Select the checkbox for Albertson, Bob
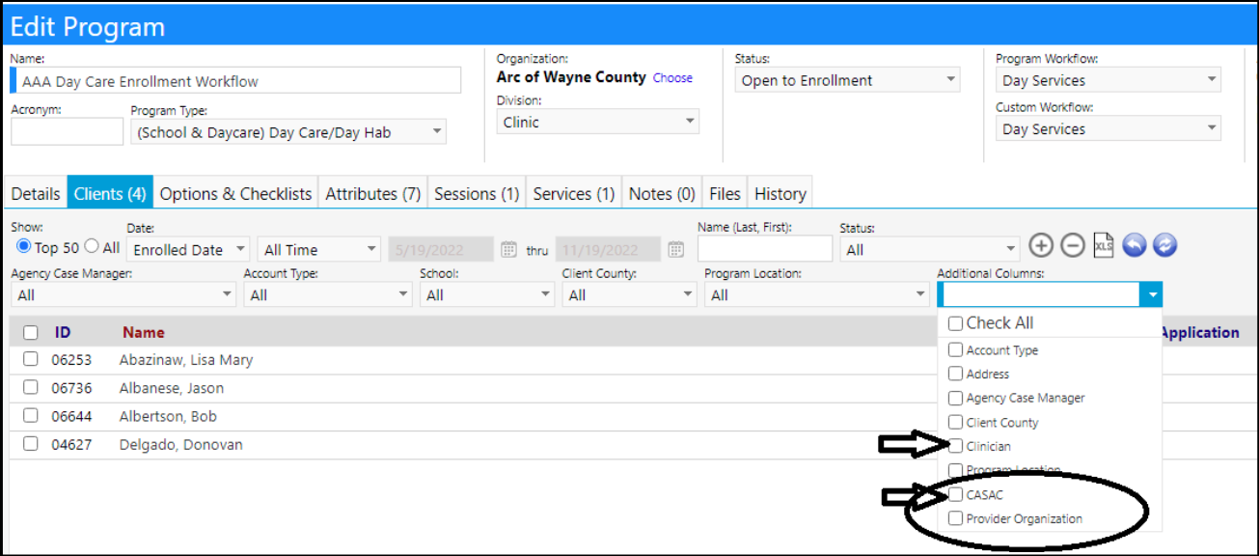The height and width of the screenshot is (556, 1259). [31, 416]
